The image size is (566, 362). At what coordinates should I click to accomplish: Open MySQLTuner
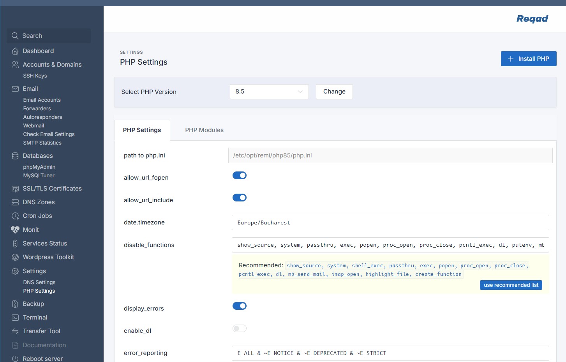pyautogui.click(x=39, y=176)
